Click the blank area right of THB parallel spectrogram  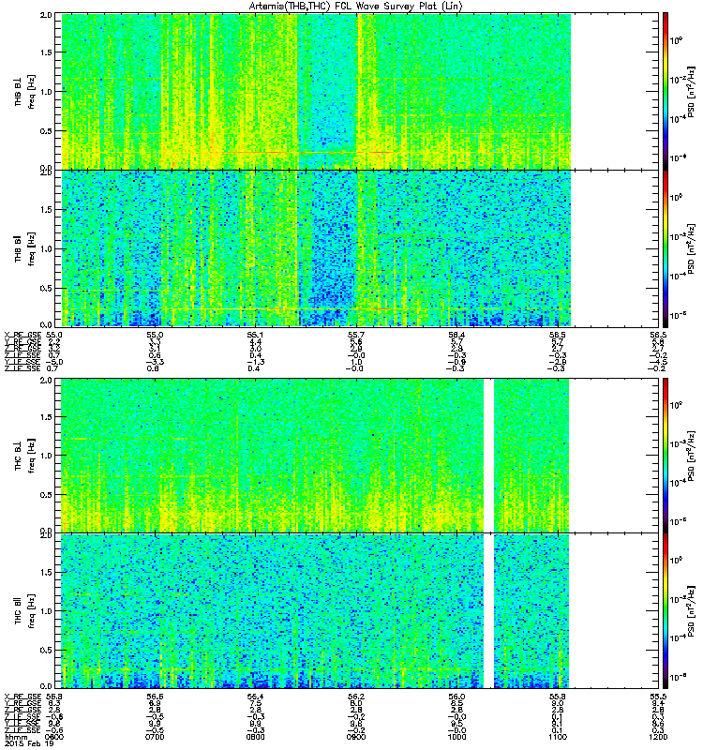point(614,248)
